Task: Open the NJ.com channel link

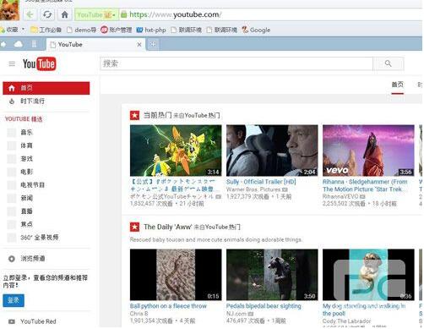Action: (x=236, y=313)
